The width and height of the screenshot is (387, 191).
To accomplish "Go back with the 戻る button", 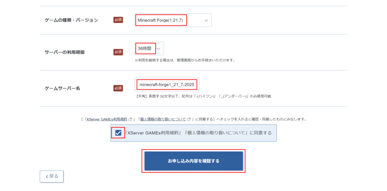I will [51, 176].
